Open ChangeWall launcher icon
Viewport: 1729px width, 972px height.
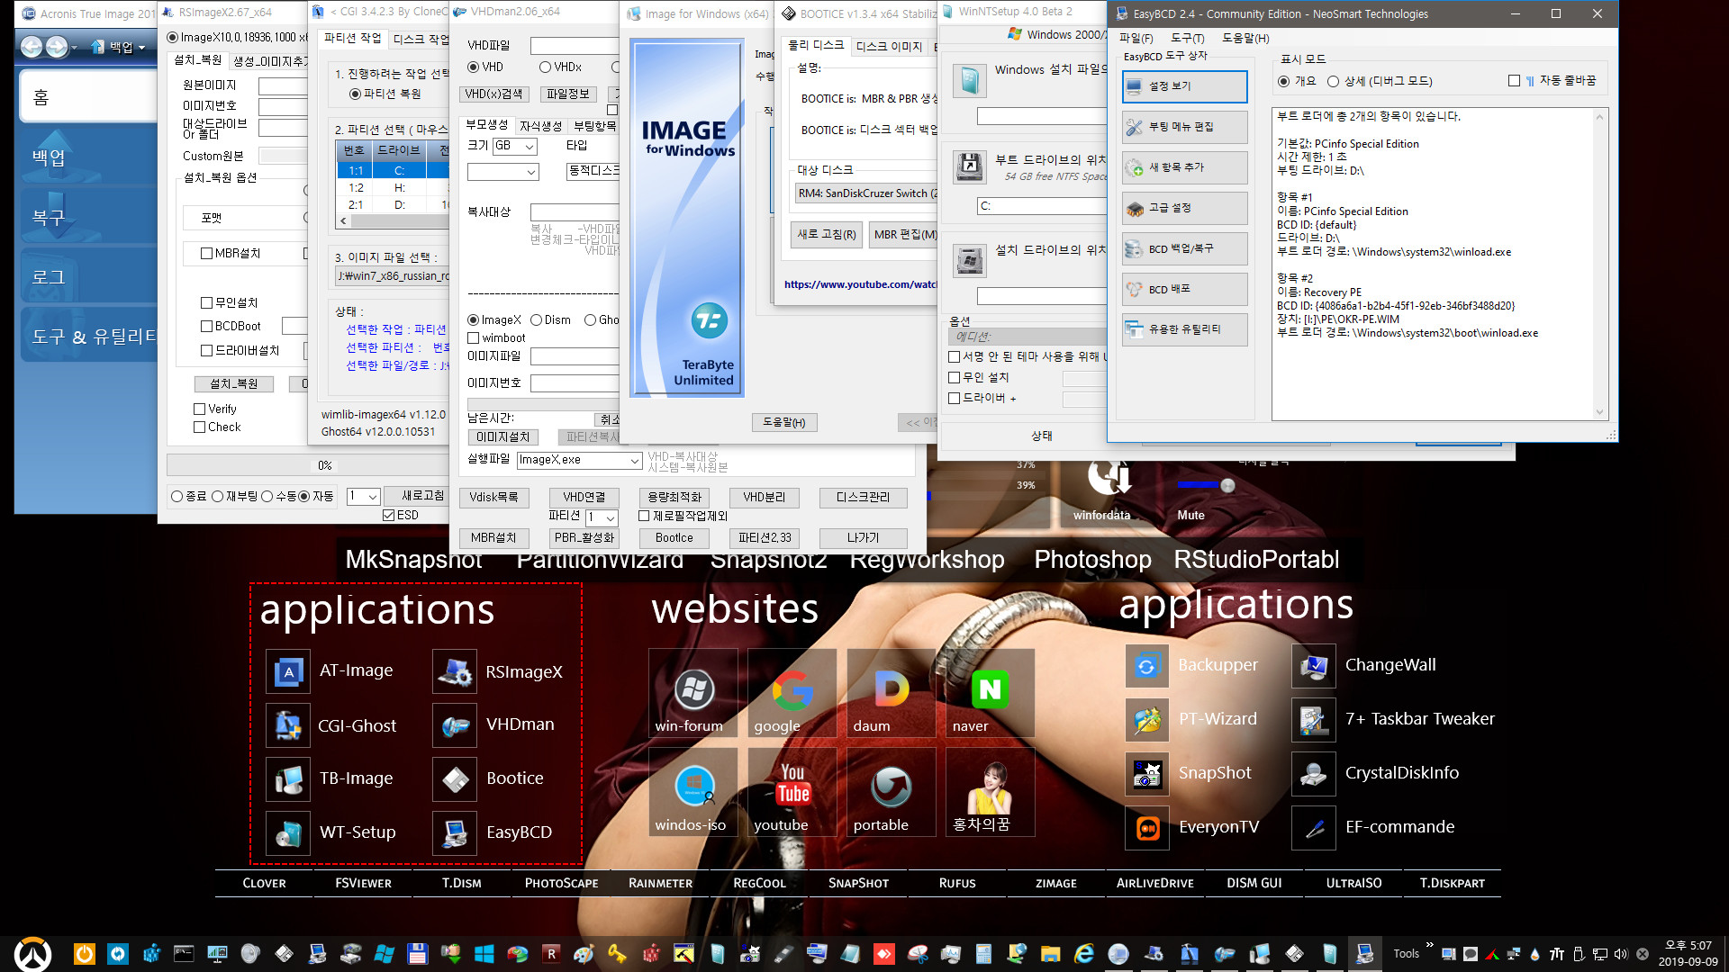point(1314,666)
